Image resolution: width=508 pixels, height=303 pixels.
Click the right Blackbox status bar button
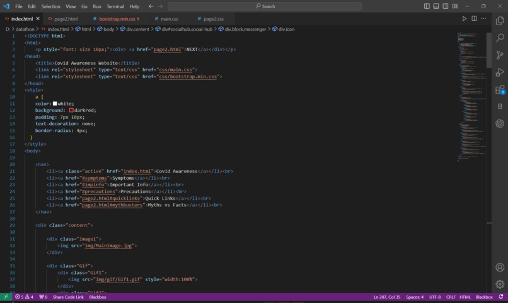(x=483, y=297)
